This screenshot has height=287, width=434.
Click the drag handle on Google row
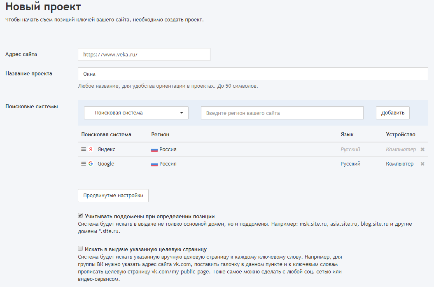point(84,164)
